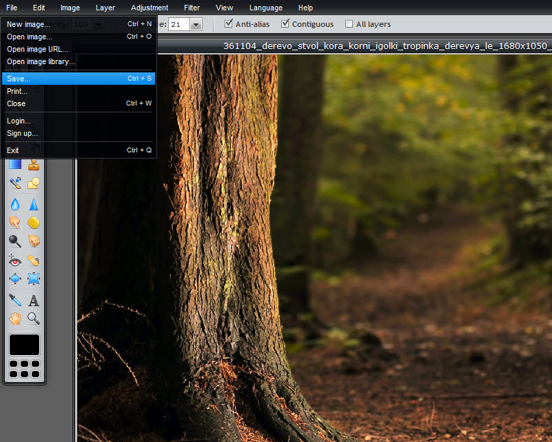
Task: Select the Zoom magnifier tool
Action: coord(34,319)
